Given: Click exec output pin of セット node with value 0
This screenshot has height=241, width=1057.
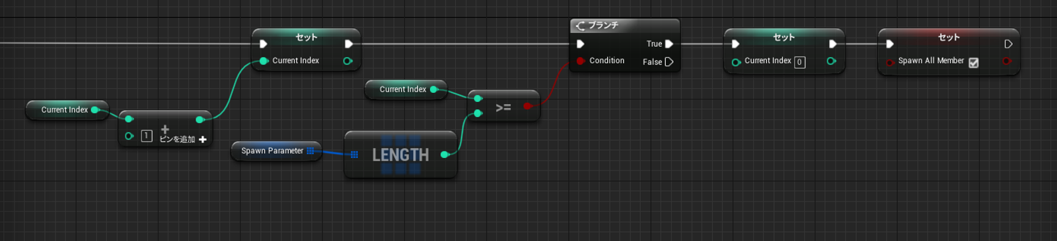Looking at the screenshot, I should click(x=833, y=44).
